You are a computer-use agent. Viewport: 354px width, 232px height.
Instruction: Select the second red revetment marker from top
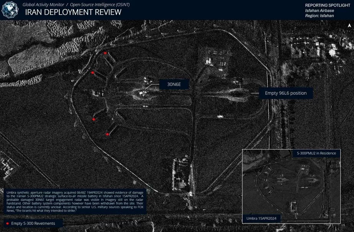pyautogui.click(x=93, y=72)
